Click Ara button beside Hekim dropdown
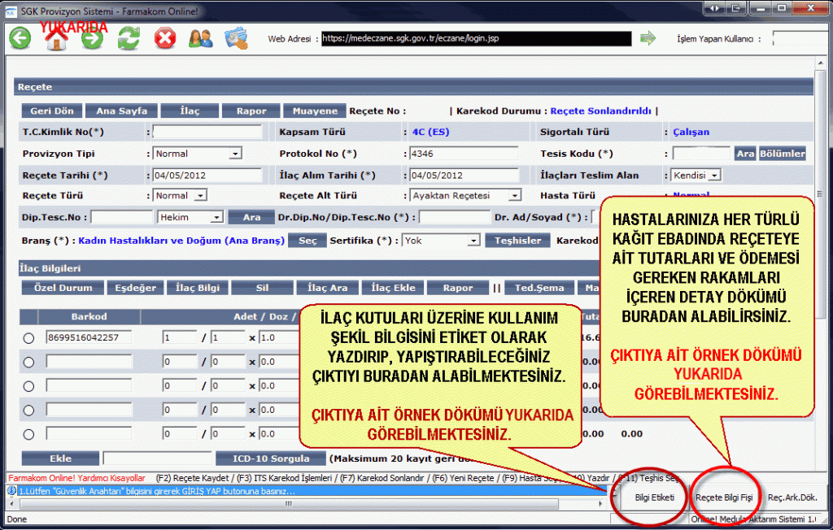This screenshot has width=833, height=530. point(251,217)
